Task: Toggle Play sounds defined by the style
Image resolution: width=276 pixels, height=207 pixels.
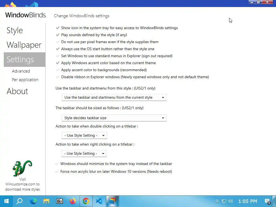Action: tap(58, 35)
